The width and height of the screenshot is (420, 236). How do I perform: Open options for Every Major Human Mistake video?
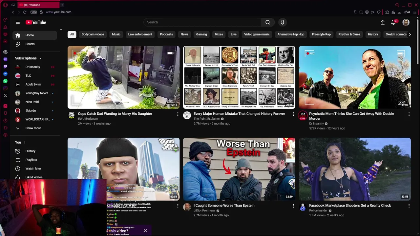tap(293, 114)
